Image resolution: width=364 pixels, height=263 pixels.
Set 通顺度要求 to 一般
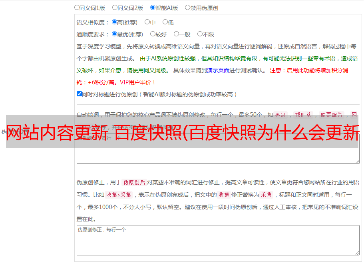(177, 34)
